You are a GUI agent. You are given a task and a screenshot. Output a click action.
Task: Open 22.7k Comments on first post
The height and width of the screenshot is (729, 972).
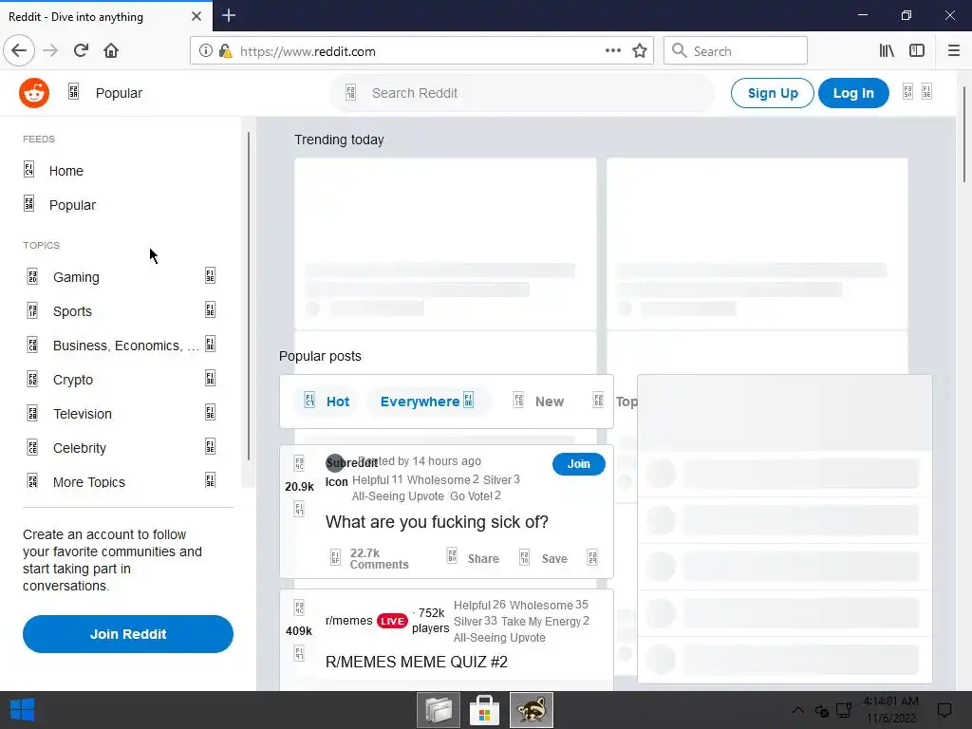[369, 558]
